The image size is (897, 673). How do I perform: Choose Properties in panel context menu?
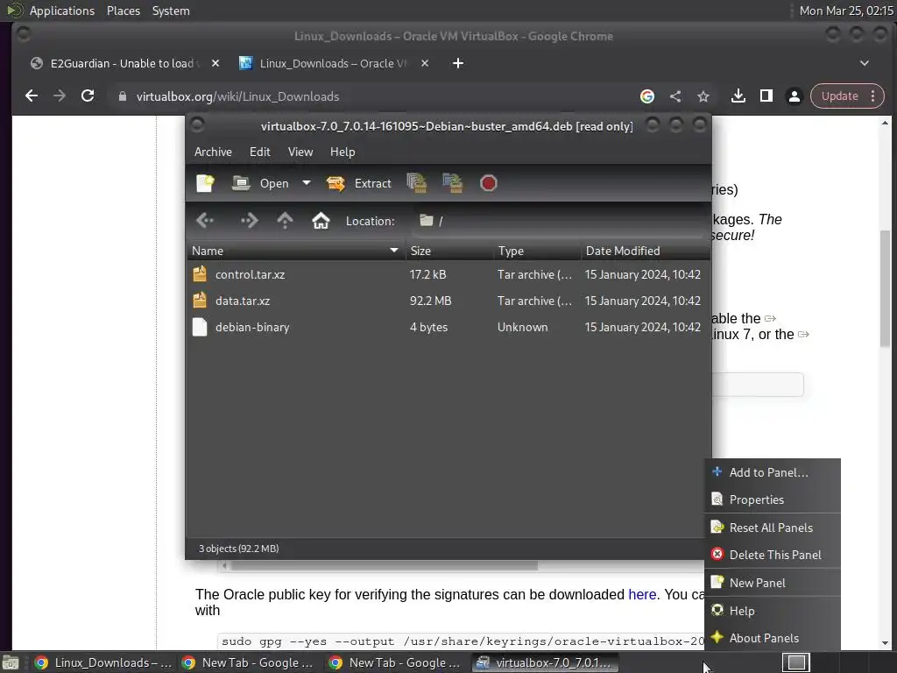773,499
